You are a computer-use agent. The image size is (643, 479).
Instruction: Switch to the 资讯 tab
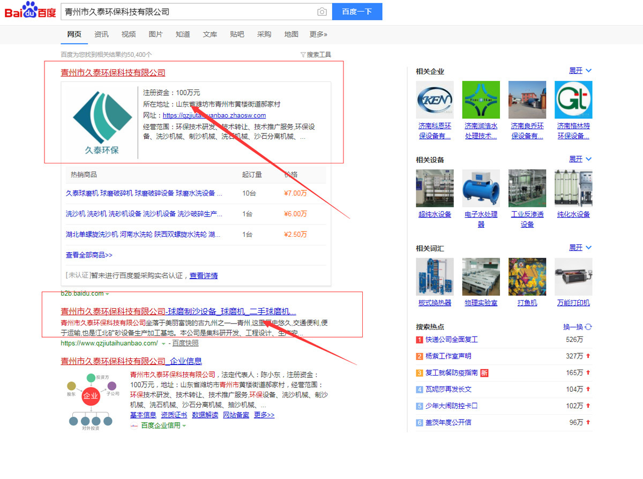point(101,34)
